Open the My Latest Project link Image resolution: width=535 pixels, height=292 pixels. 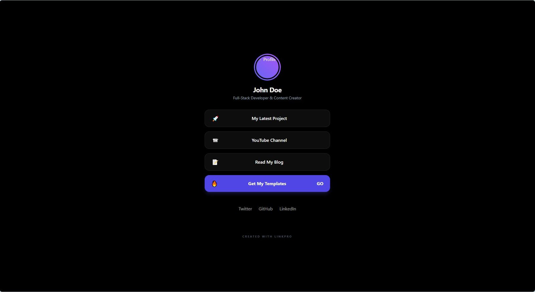click(x=269, y=119)
